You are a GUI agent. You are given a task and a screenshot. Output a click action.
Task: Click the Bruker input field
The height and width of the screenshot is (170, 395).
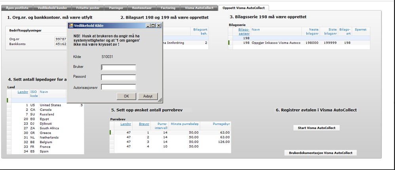click(x=118, y=67)
